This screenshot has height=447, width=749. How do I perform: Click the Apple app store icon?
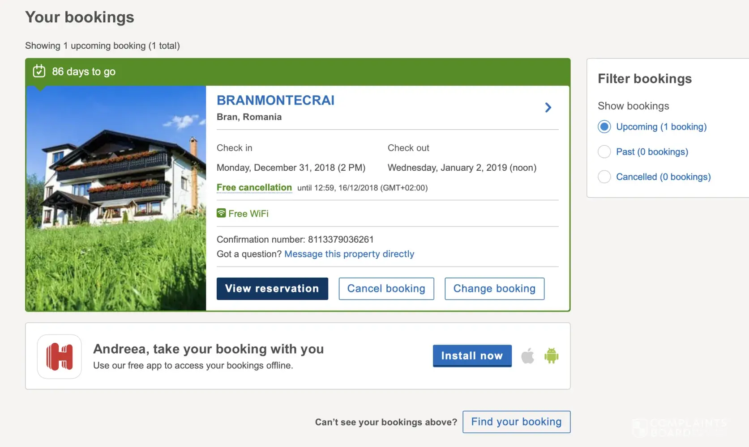[528, 356]
